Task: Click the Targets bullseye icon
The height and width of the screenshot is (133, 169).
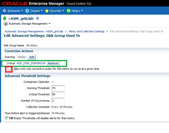Action: point(27,11)
